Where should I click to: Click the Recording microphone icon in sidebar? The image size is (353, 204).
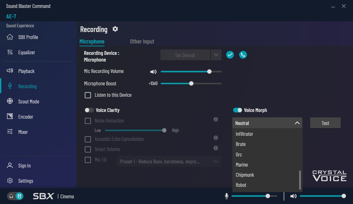pyautogui.click(x=10, y=86)
